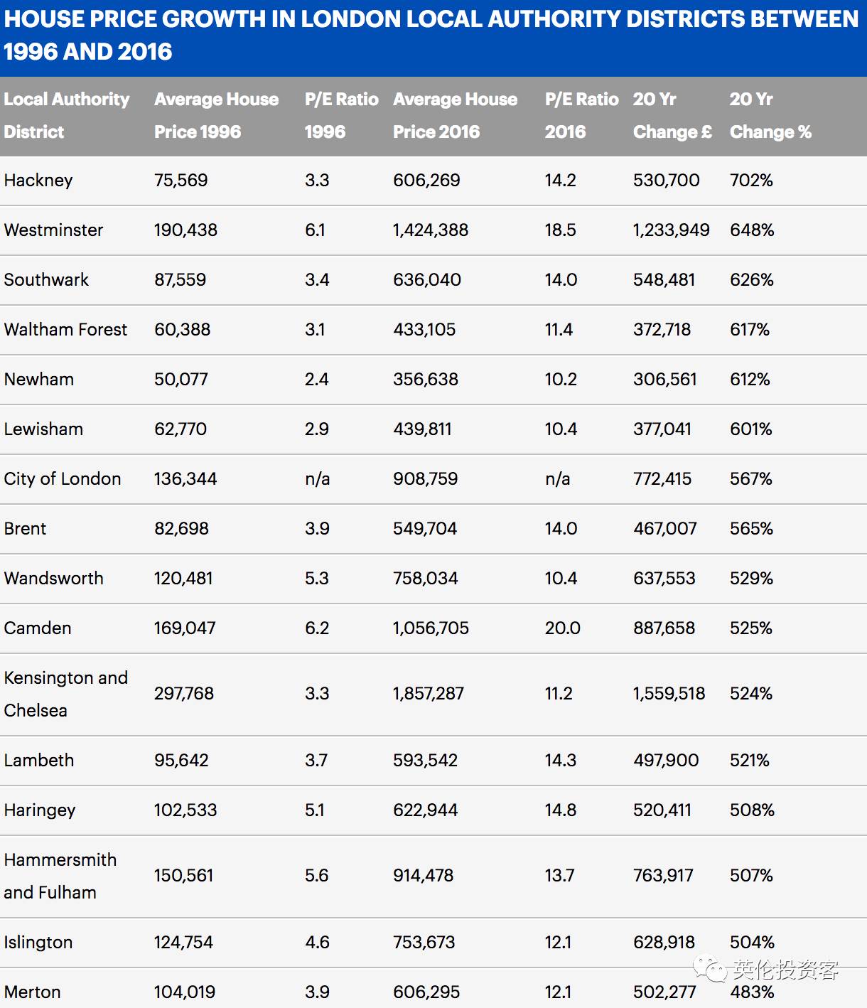Click the Average House Price 1996 header
This screenshot has width=867, height=1008.
tap(216, 115)
